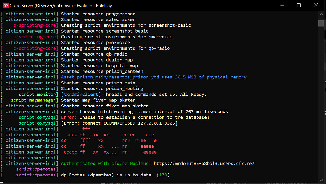Click the 'script:dpemotes' prefix on the up-to-date line

[x=36, y=175]
